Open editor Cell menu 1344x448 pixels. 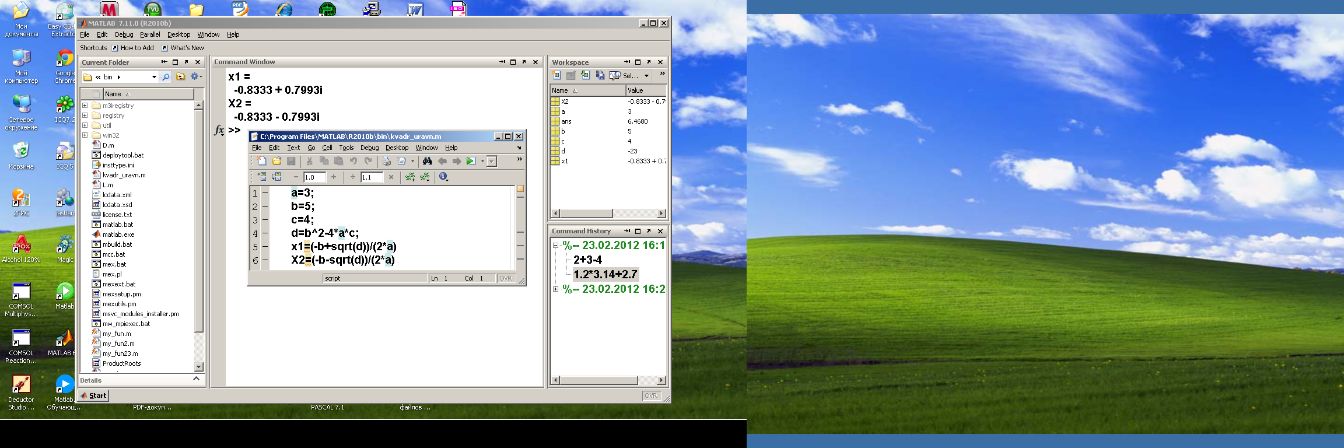click(x=327, y=148)
